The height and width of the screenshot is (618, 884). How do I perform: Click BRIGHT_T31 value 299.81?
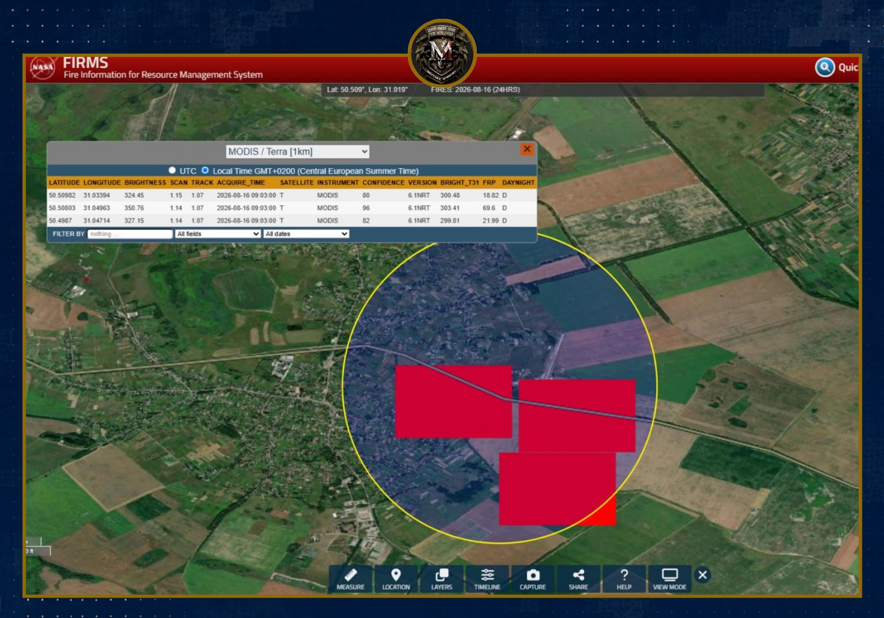pos(450,221)
